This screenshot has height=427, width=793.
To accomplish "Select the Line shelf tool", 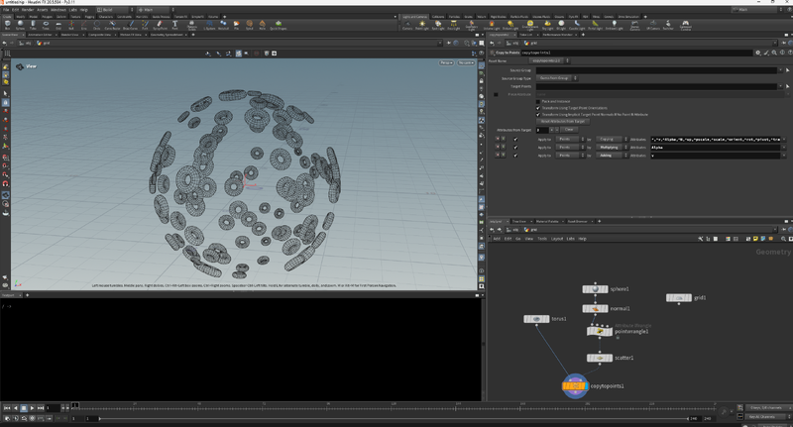I will coord(84,24).
